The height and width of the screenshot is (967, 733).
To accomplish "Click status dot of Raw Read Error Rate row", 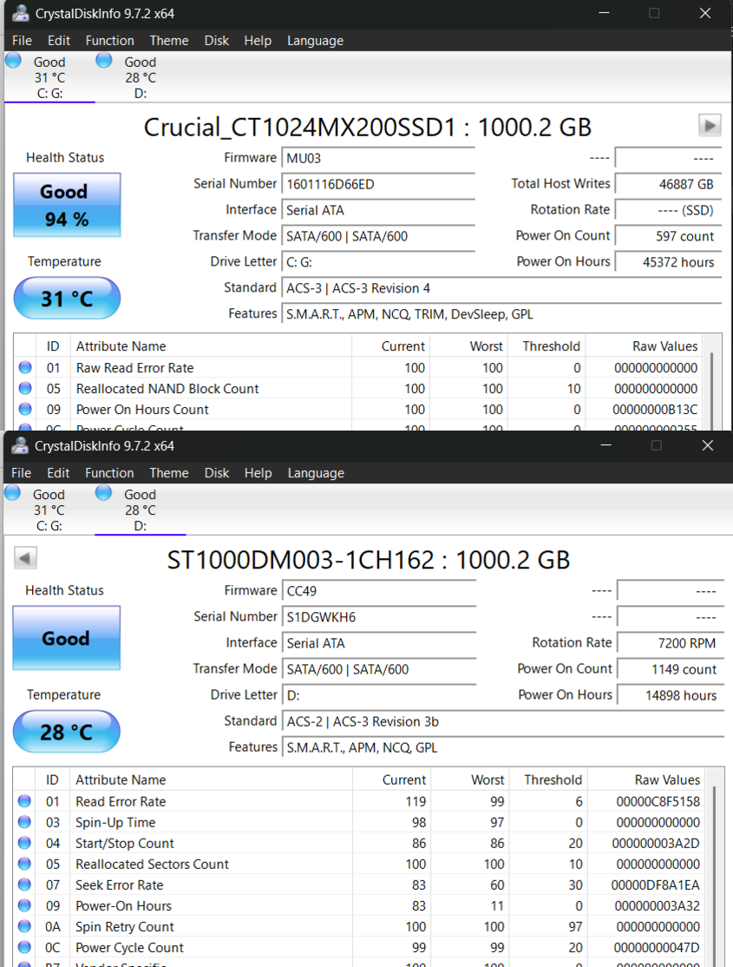I will click(24, 367).
